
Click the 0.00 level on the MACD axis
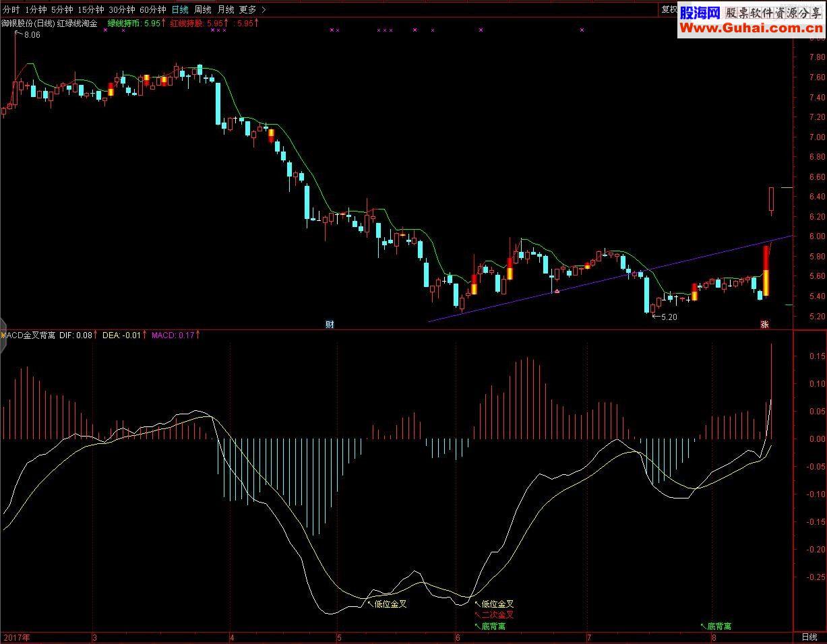pos(816,439)
